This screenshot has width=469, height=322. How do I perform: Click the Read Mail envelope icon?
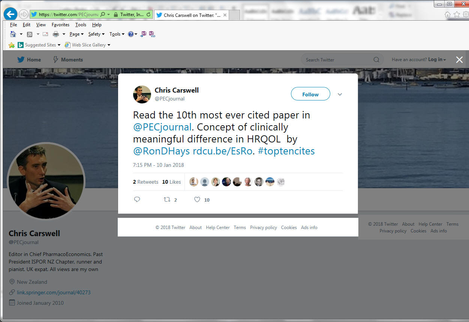pyautogui.click(x=45, y=34)
